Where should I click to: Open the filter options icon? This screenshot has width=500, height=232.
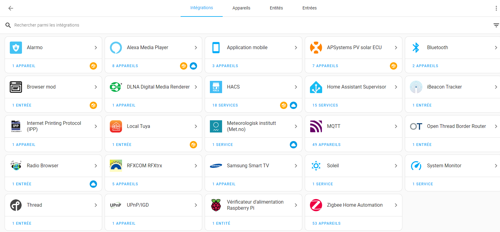(496, 25)
